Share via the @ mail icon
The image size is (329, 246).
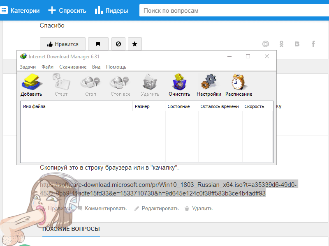266,44
